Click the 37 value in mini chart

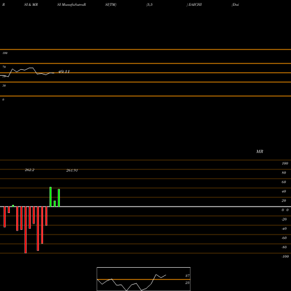[x=187, y=276]
